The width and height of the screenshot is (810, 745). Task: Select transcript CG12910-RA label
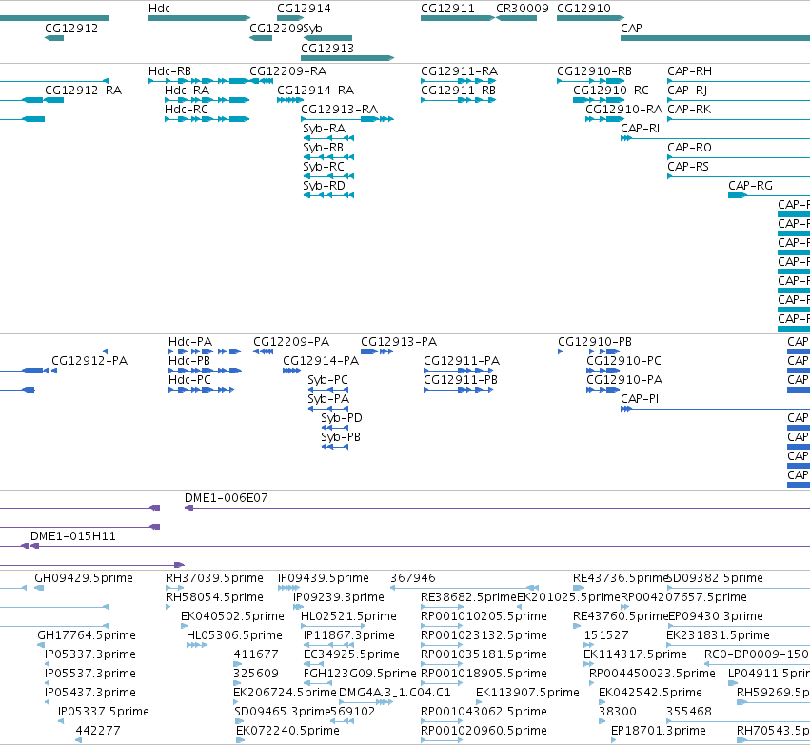point(624,110)
